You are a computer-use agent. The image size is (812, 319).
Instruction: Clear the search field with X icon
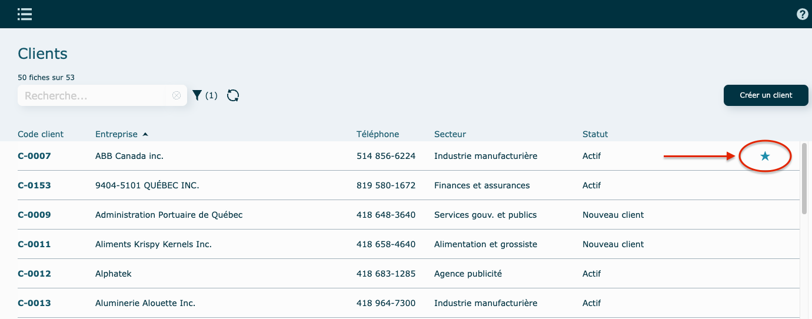pyautogui.click(x=177, y=95)
